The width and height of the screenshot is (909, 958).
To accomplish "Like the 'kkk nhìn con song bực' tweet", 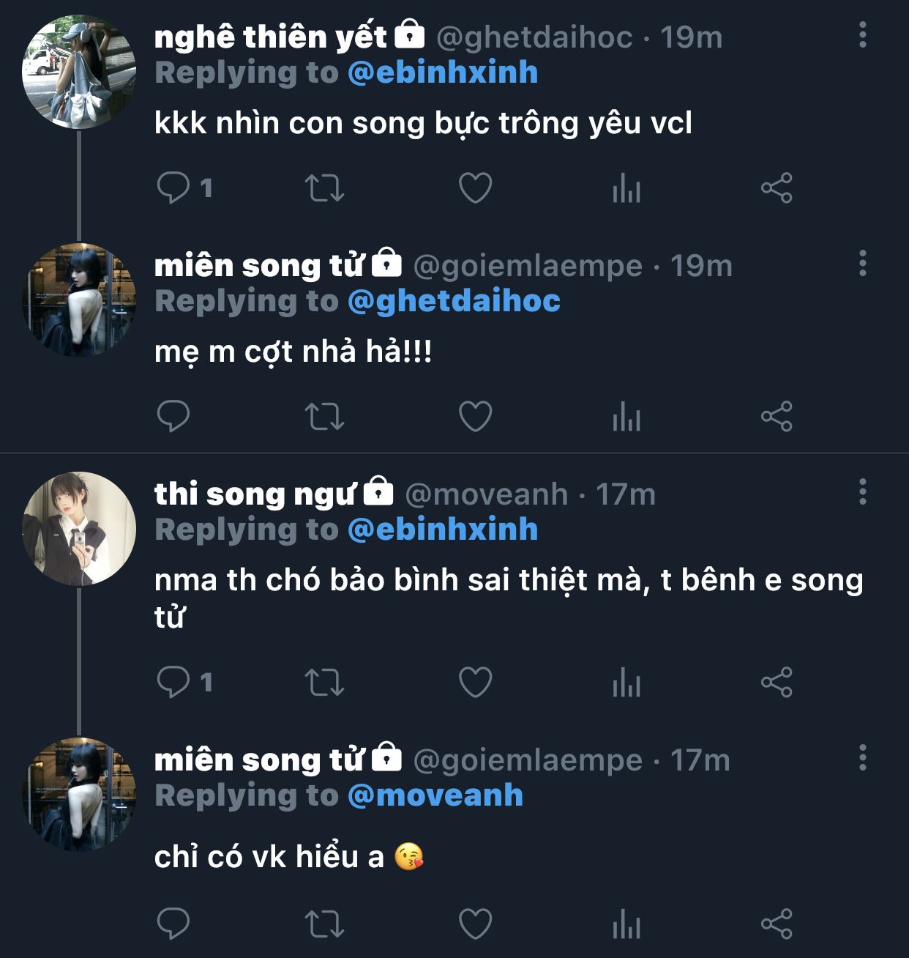I will pos(475,188).
